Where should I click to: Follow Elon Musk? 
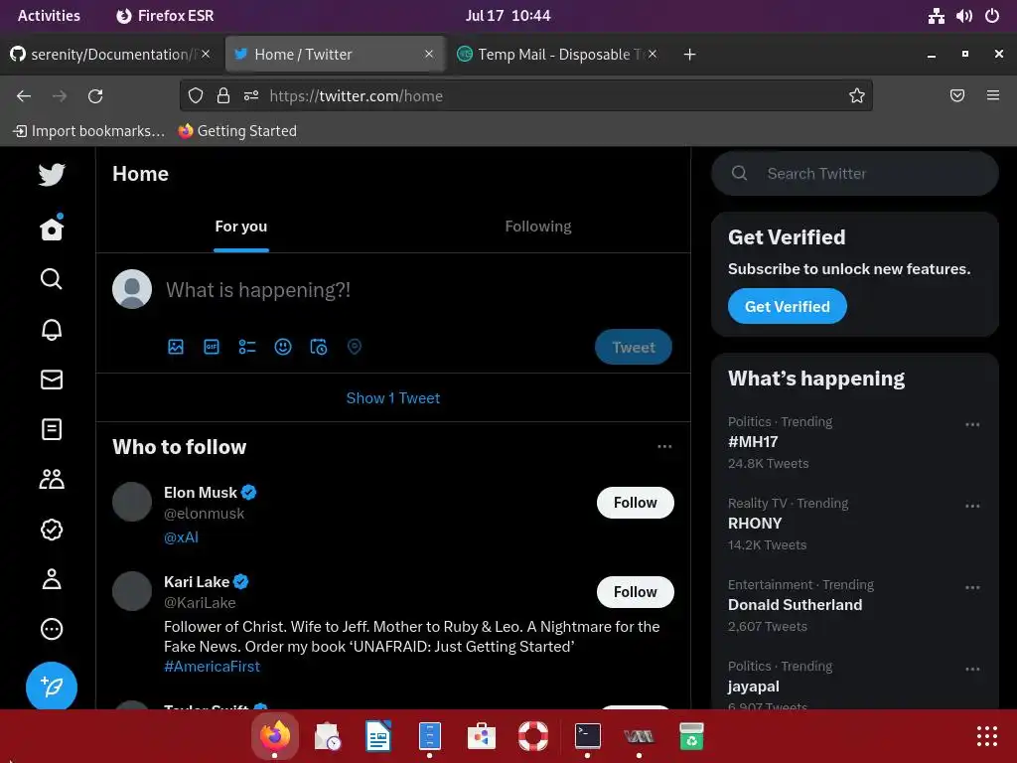click(635, 503)
